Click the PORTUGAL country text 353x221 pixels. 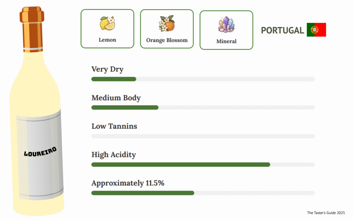(x=282, y=30)
